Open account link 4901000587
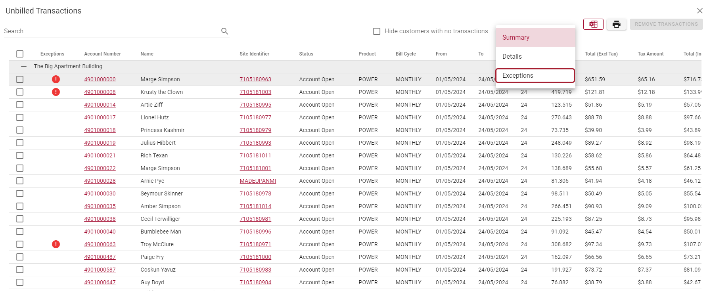 (100, 270)
